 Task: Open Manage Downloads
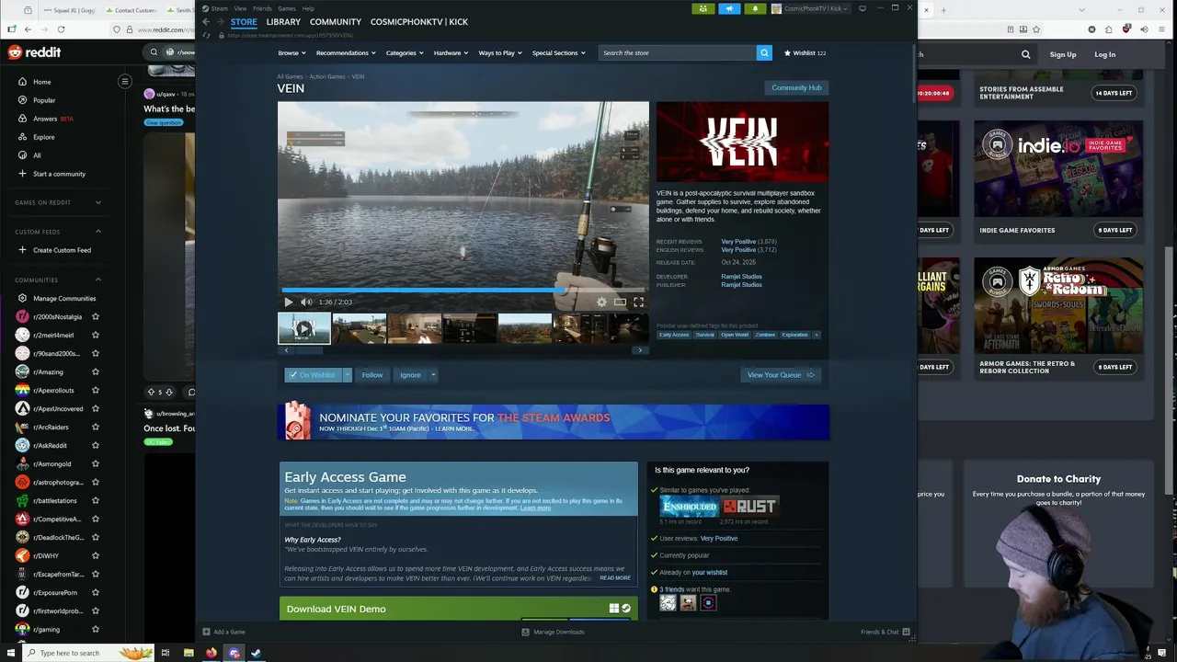pyautogui.click(x=554, y=632)
